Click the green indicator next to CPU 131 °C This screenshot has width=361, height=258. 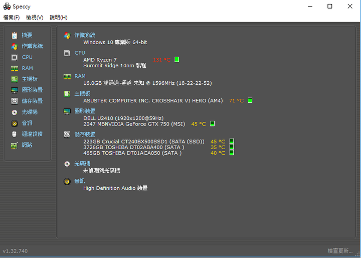tap(176, 60)
